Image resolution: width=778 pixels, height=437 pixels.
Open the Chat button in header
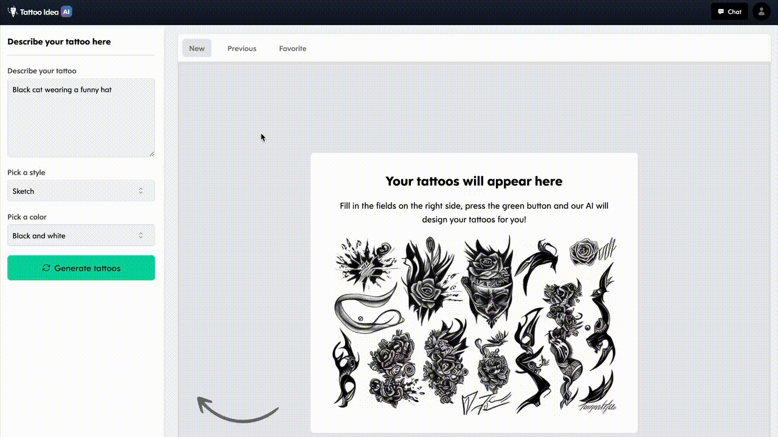pos(729,12)
